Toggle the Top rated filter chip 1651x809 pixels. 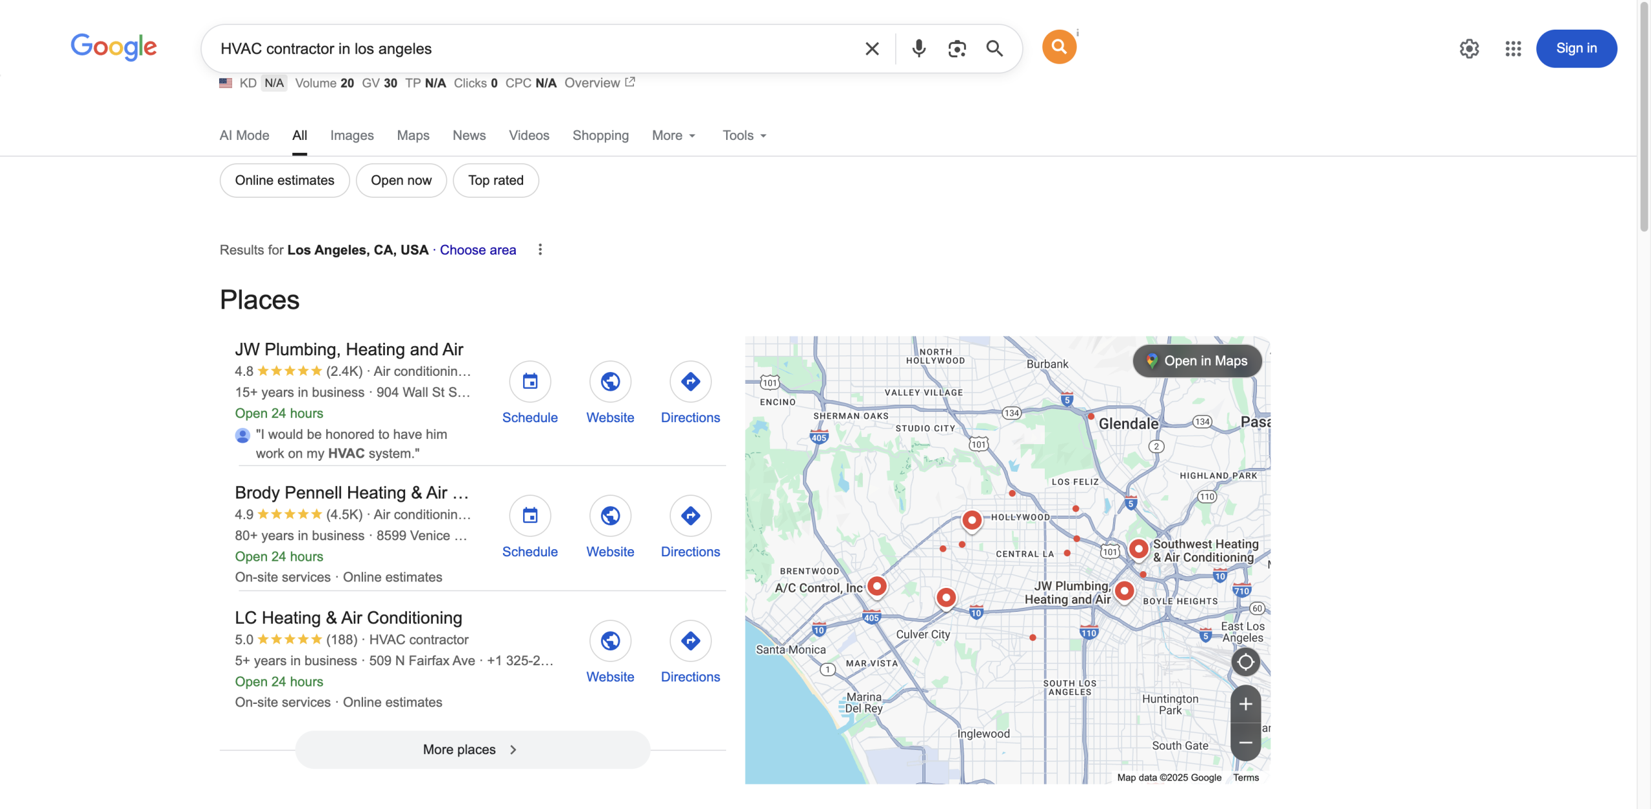[495, 180]
